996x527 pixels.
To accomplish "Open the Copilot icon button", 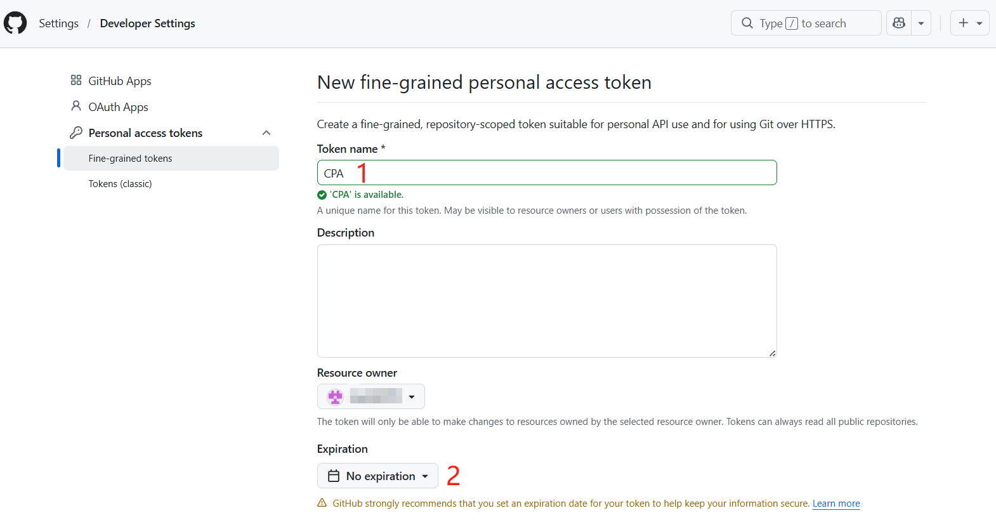I will pos(899,23).
